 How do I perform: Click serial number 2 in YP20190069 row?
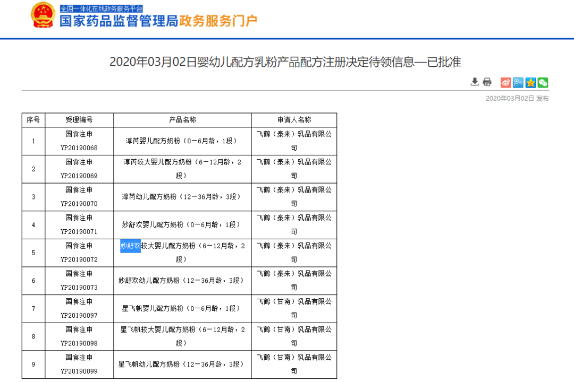[x=33, y=169]
